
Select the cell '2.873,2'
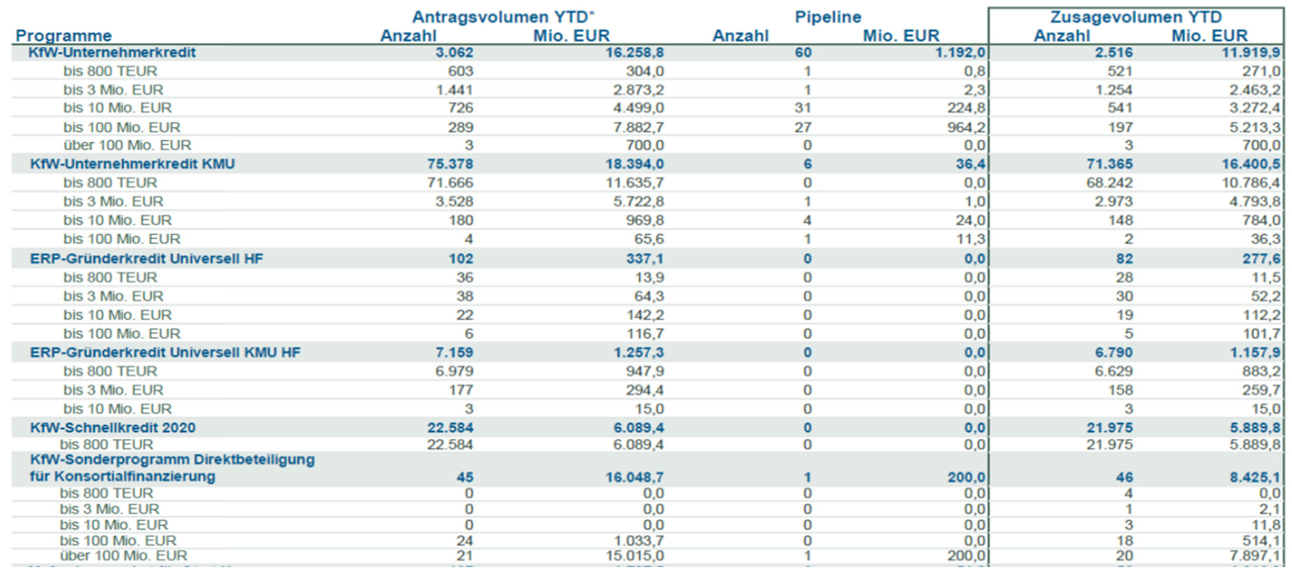pyautogui.click(x=638, y=90)
